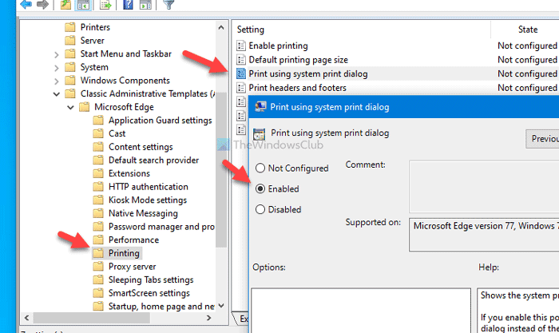Click the vertical tree scrollbar thumb
The height and width of the screenshot is (333, 559).
221,170
